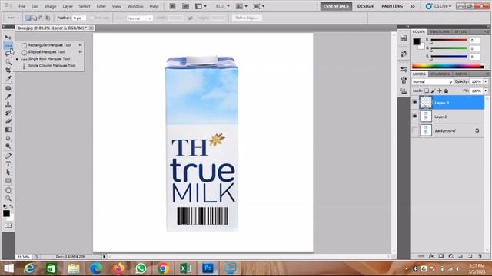This screenshot has width=492, height=276.
Task: Toggle lock transparent pixels
Action: (427, 90)
